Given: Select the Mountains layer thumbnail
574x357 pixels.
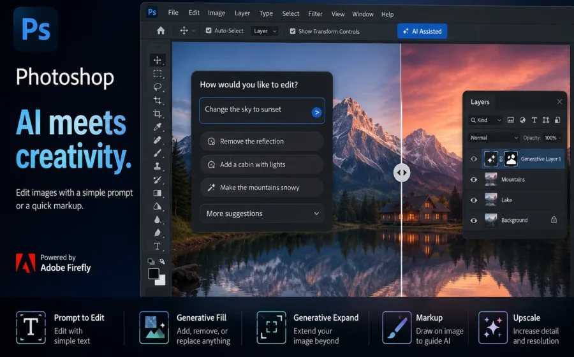Looking at the screenshot, I should coord(491,180).
